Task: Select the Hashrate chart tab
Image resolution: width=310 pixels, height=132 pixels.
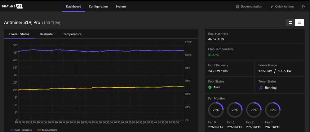Action: tap(46, 34)
